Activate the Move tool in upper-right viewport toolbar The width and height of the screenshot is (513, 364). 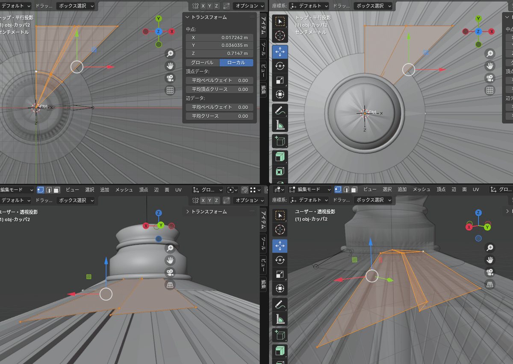pyautogui.click(x=280, y=52)
